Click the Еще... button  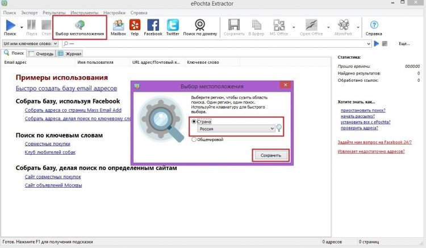(404, 43)
